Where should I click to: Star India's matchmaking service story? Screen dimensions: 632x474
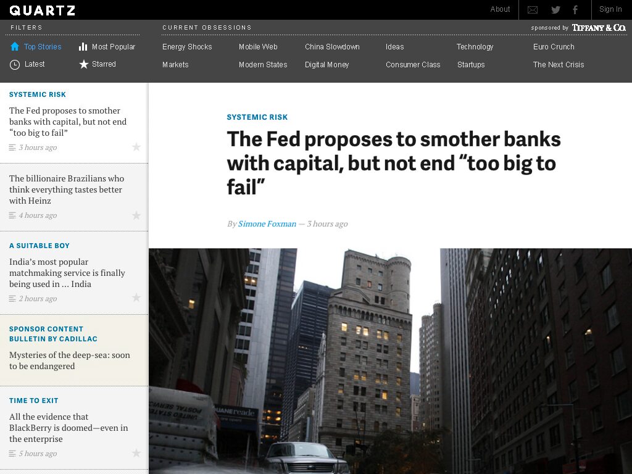(x=136, y=298)
